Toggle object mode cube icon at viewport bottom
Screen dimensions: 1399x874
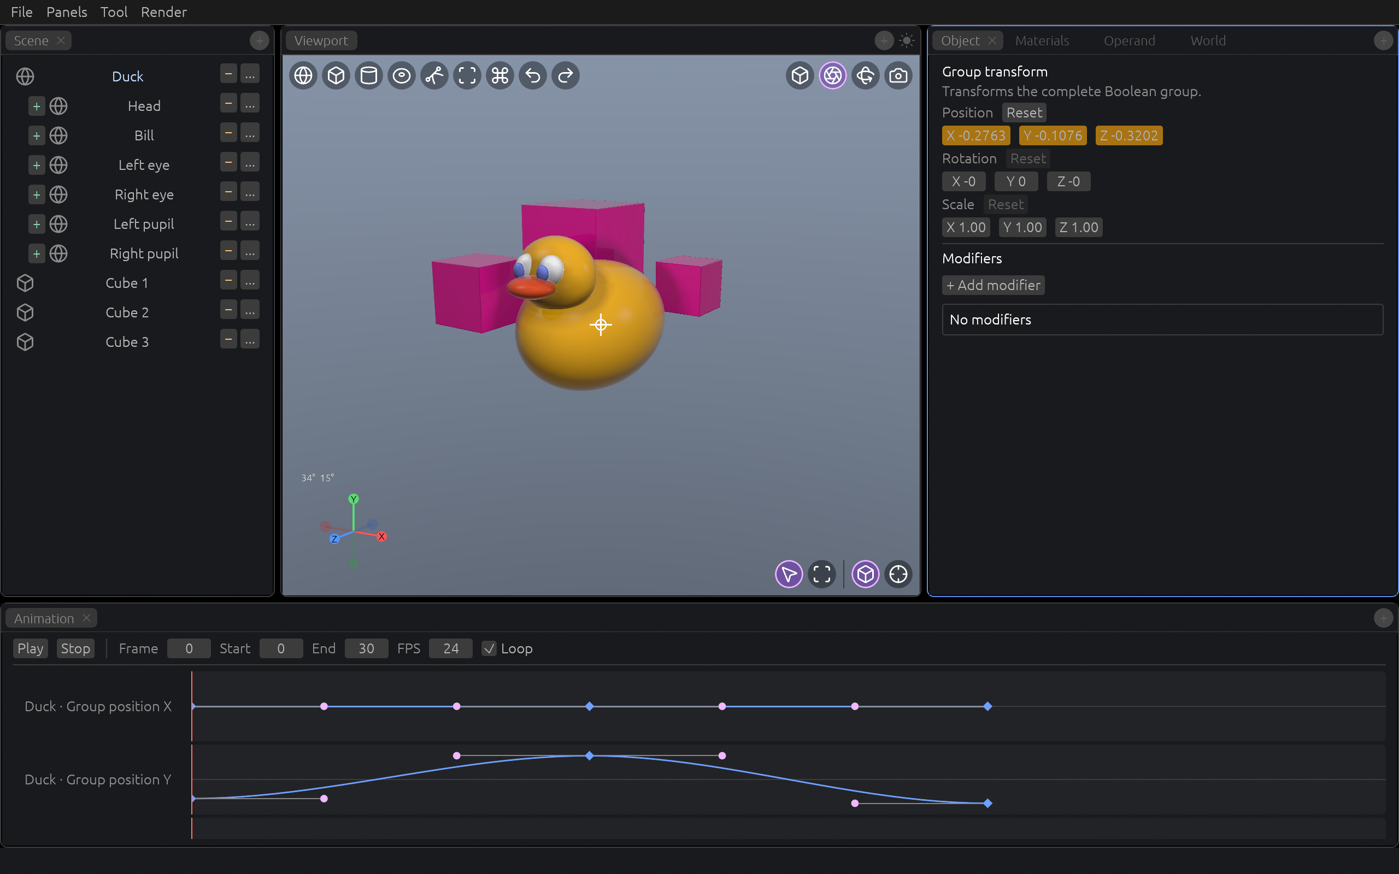pyautogui.click(x=866, y=574)
